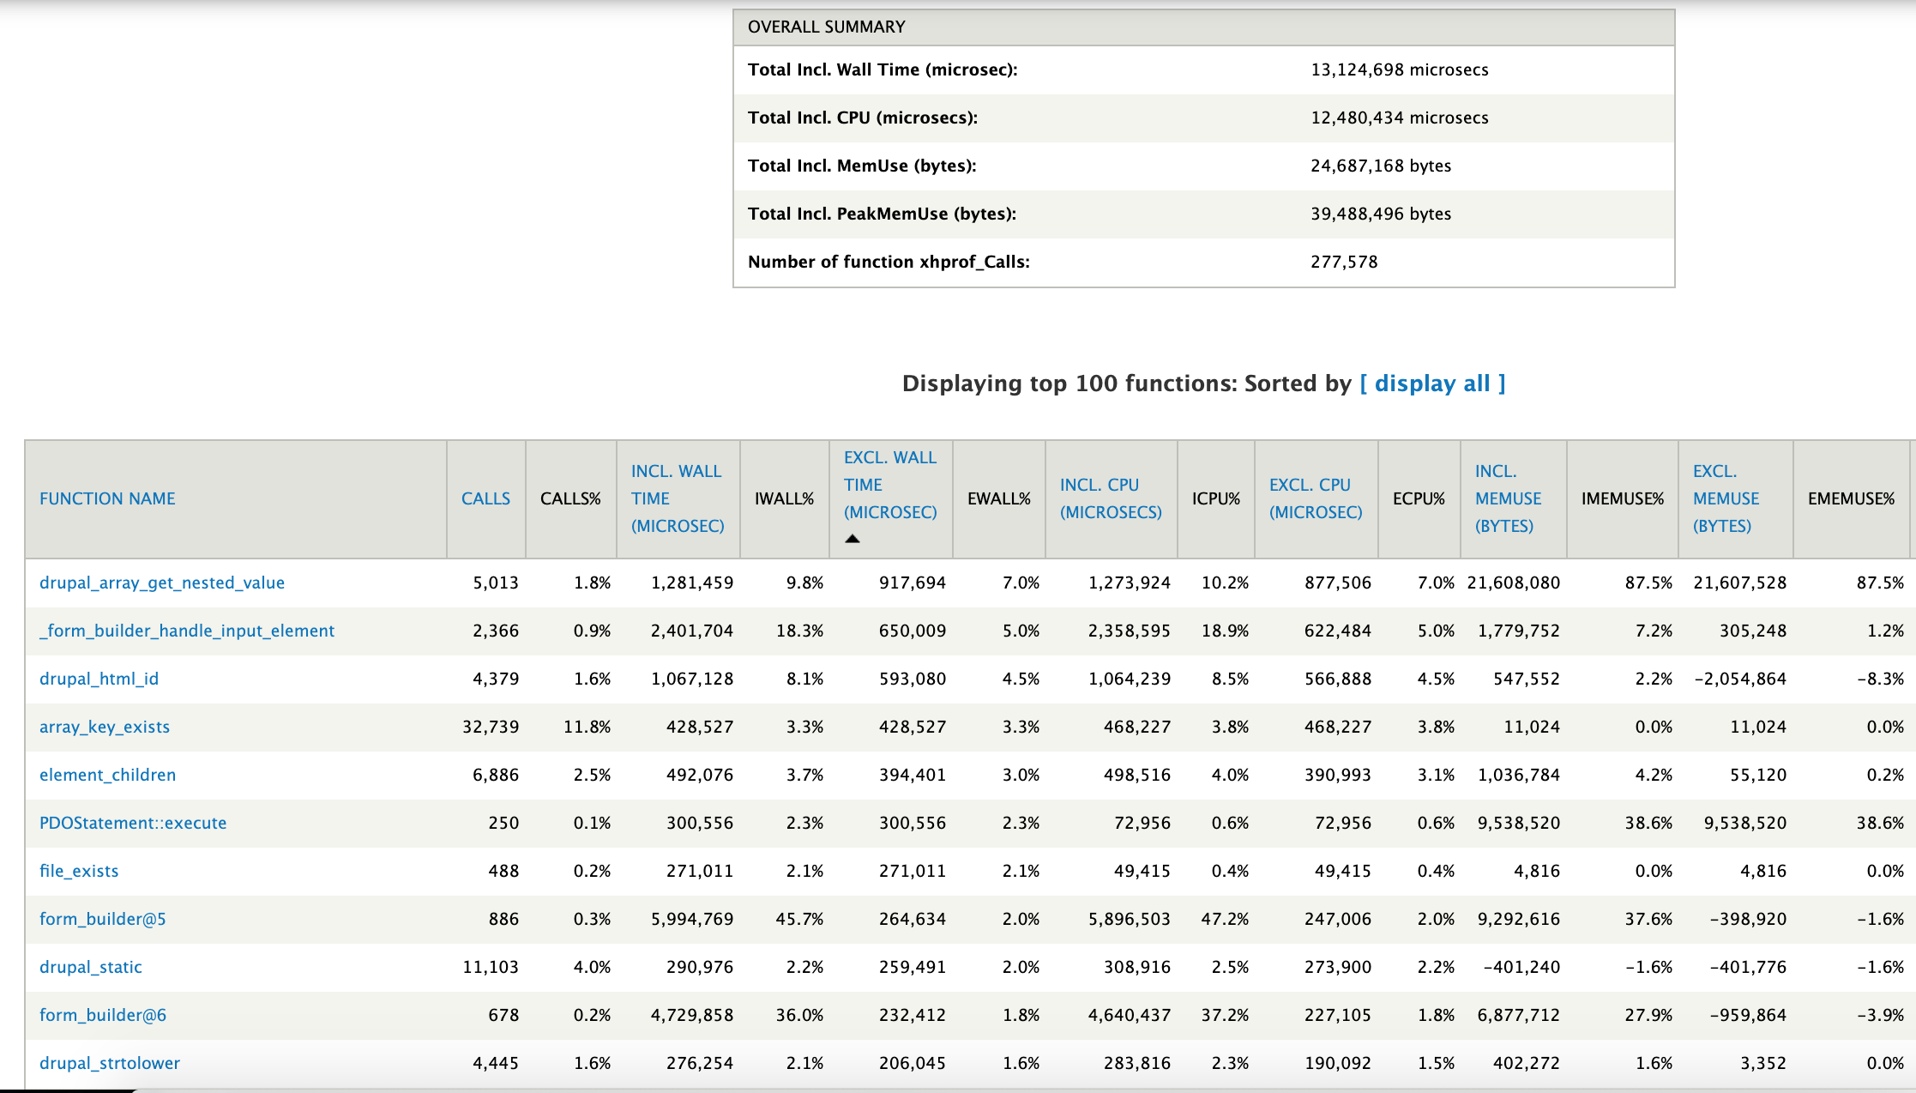Viewport: 1916px width, 1093px height.
Task: Select incl. CPU 4,640,437 cell
Action: [1130, 1015]
